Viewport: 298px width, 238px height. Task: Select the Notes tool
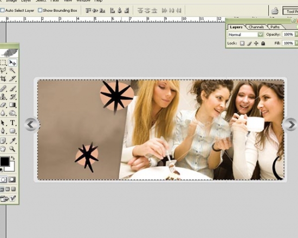click(3, 141)
